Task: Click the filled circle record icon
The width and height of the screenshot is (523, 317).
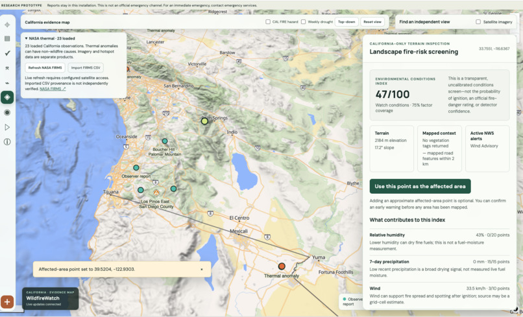Action: click(7, 113)
